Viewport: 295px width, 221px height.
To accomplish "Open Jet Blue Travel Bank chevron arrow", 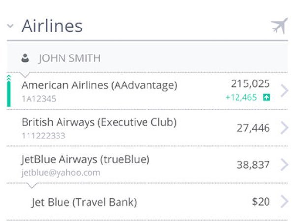I will tap(285, 201).
